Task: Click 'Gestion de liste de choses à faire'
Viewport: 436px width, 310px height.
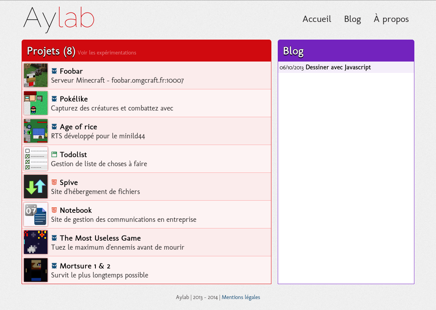Action: coord(99,164)
